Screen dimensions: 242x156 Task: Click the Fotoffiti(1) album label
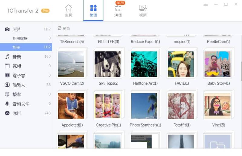(x=182, y=125)
